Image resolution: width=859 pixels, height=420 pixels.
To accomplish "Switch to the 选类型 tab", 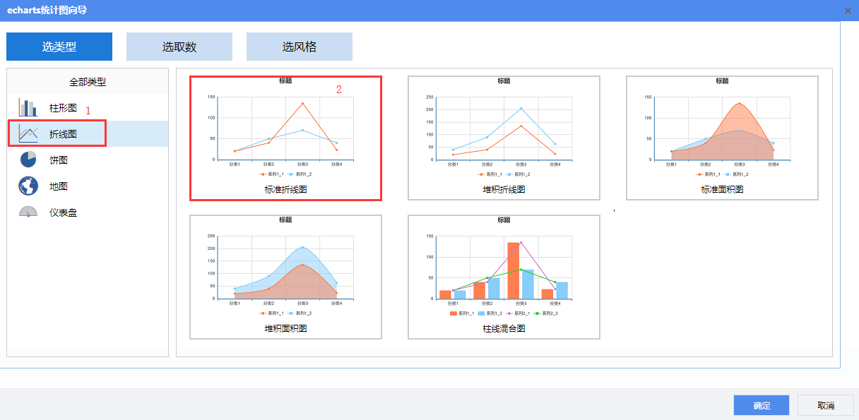I will [x=59, y=47].
